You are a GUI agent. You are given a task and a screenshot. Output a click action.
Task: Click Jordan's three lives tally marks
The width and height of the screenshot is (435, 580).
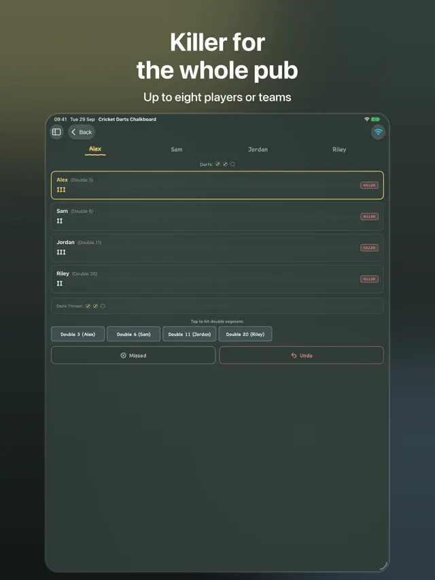coord(61,252)
